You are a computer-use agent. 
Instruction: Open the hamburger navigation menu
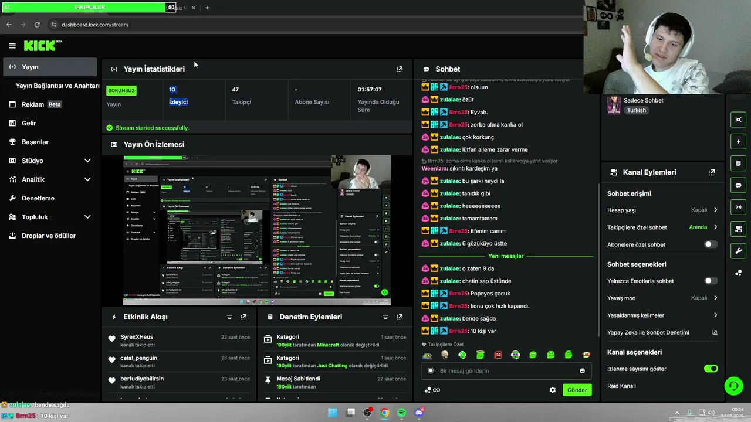point(12,46)
